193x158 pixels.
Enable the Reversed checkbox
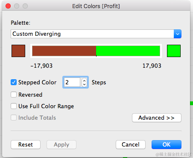[14, 95]
